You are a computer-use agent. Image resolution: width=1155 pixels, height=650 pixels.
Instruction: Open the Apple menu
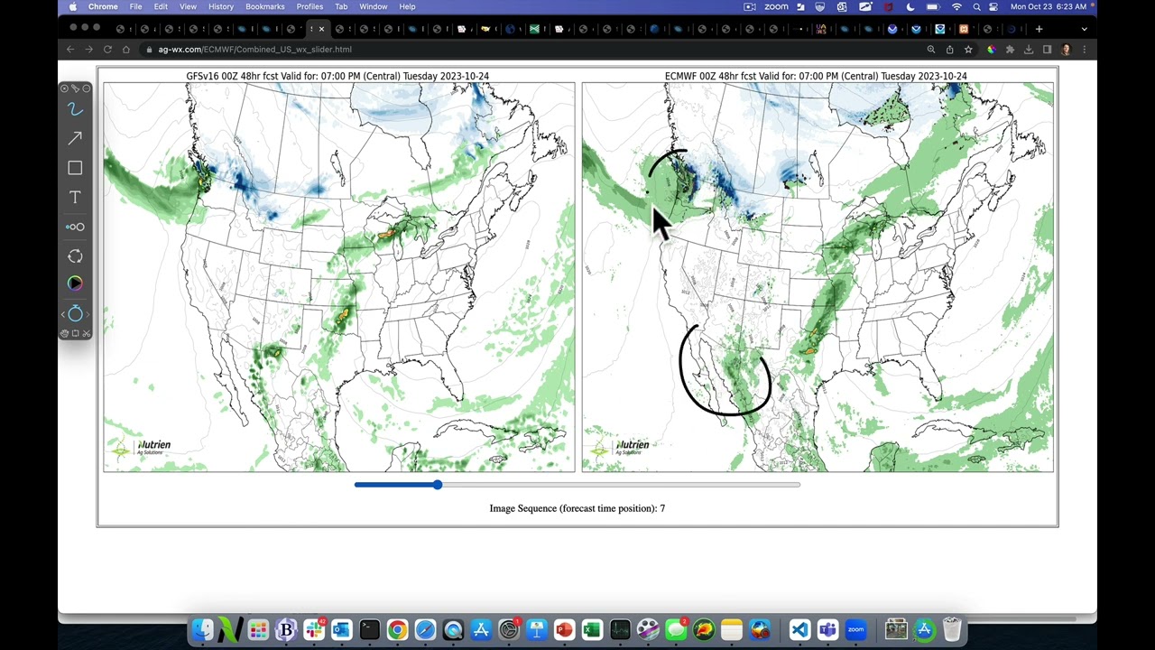[x=72, y=6]
